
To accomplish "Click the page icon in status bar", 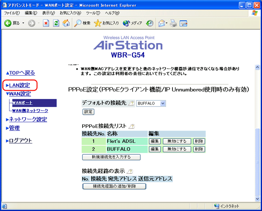I will point(4,206).
